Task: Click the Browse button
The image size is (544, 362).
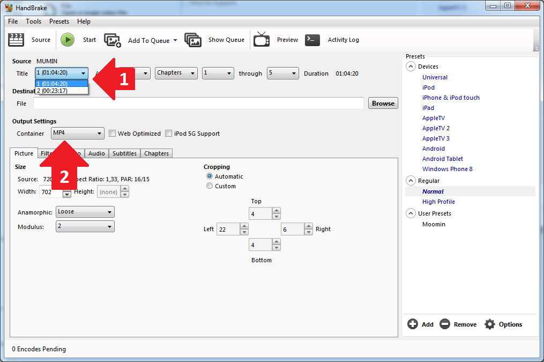Action: 383,103
